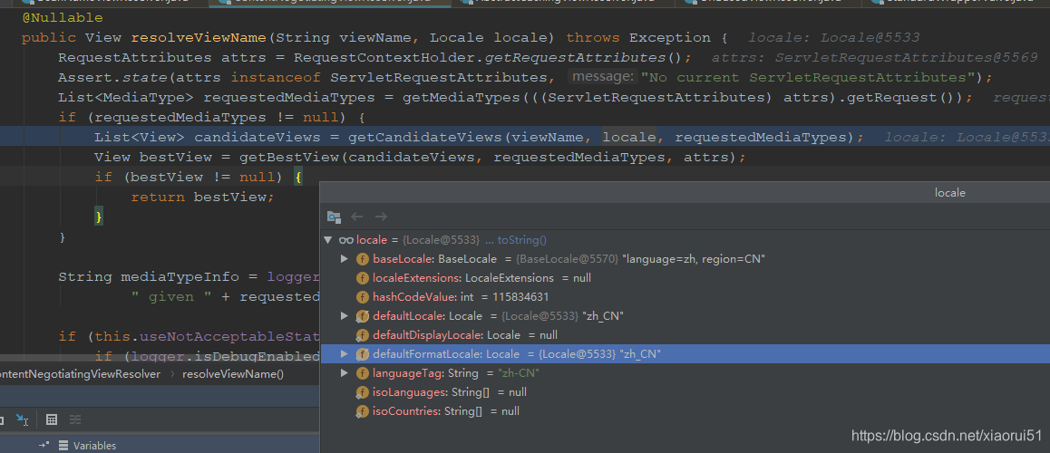Click the @Nullable annotation
Screen dimensions: 1050x453
pyautogui.click(x=63, y=17)
